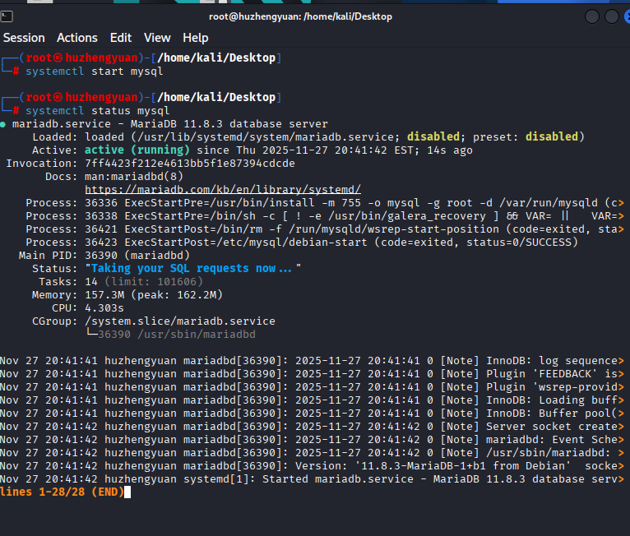
Task: Click the 'lines 1-28/28 (END)' pager status
Action: coord(62,492)
